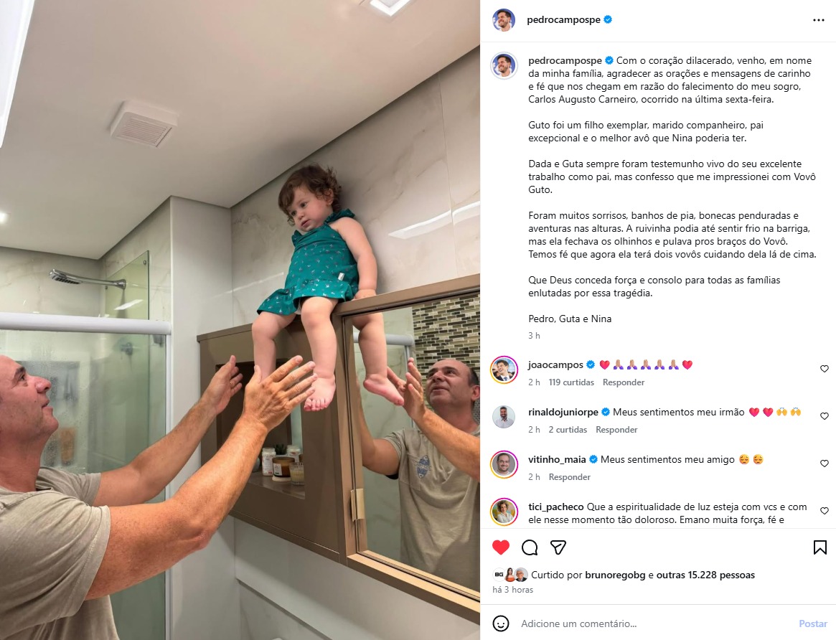View joaocampos's story avatar
This screenshot has width=836, height=640.
(x=504, y=370)
